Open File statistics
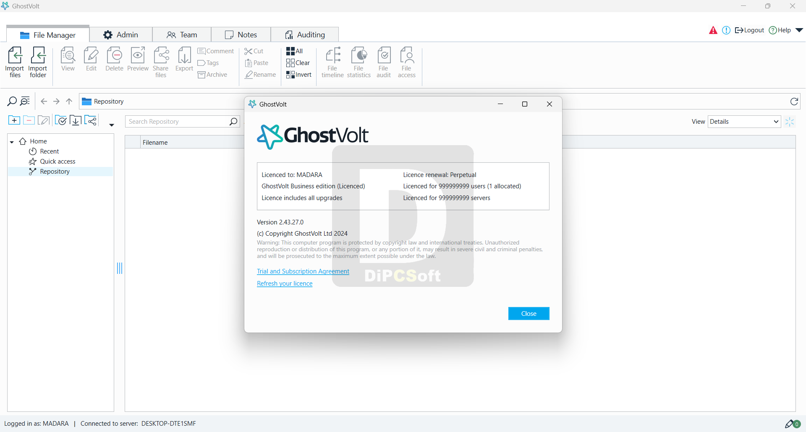 click(359, 62)
